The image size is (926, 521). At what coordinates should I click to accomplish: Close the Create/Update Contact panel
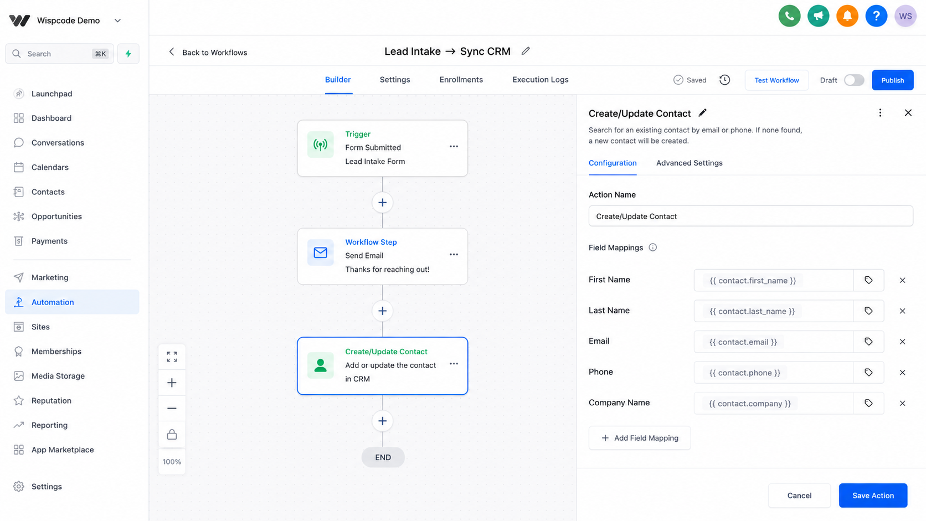[908, 113]
